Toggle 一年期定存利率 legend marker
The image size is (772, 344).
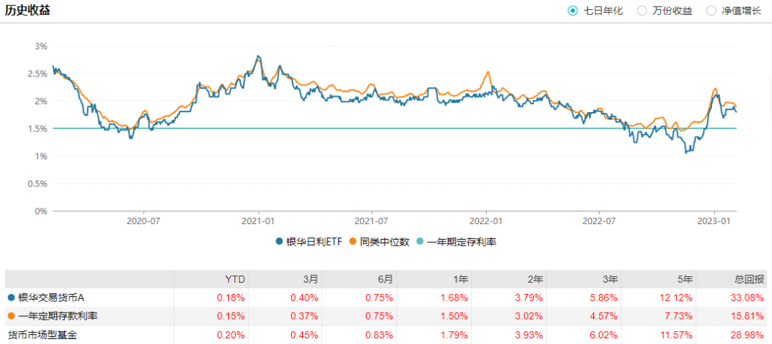coord(422,242)
